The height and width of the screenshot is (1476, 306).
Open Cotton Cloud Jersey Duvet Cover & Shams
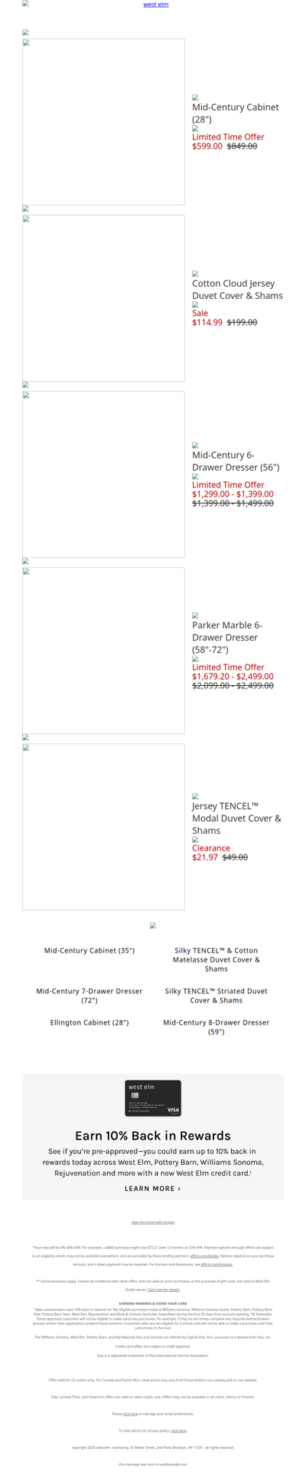(x=237, y=290)
